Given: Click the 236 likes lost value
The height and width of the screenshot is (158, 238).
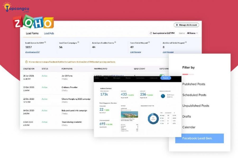Looking at the screenshot, I should (143, 94).
